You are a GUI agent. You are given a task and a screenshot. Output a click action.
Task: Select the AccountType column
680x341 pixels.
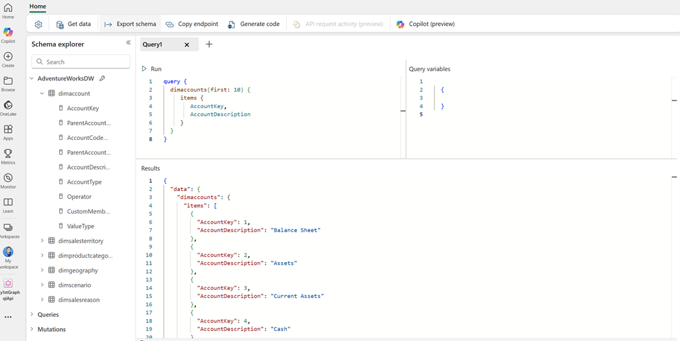coord(84,182)
